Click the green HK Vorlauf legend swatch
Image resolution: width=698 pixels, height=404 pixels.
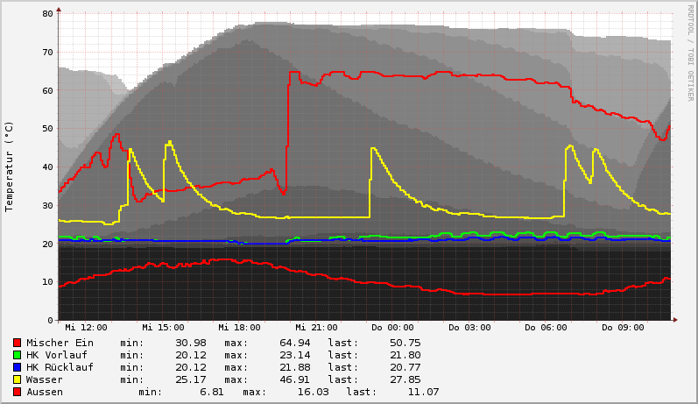[x=17, y=355]
